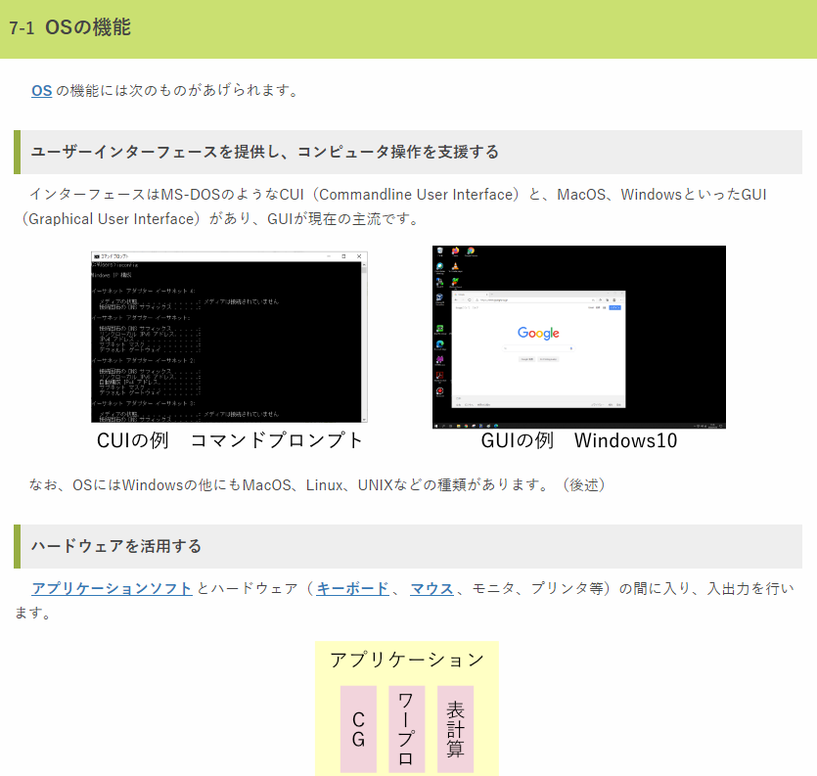
Task: Open the キーボード hyperlink
Action: pos(352,588)
